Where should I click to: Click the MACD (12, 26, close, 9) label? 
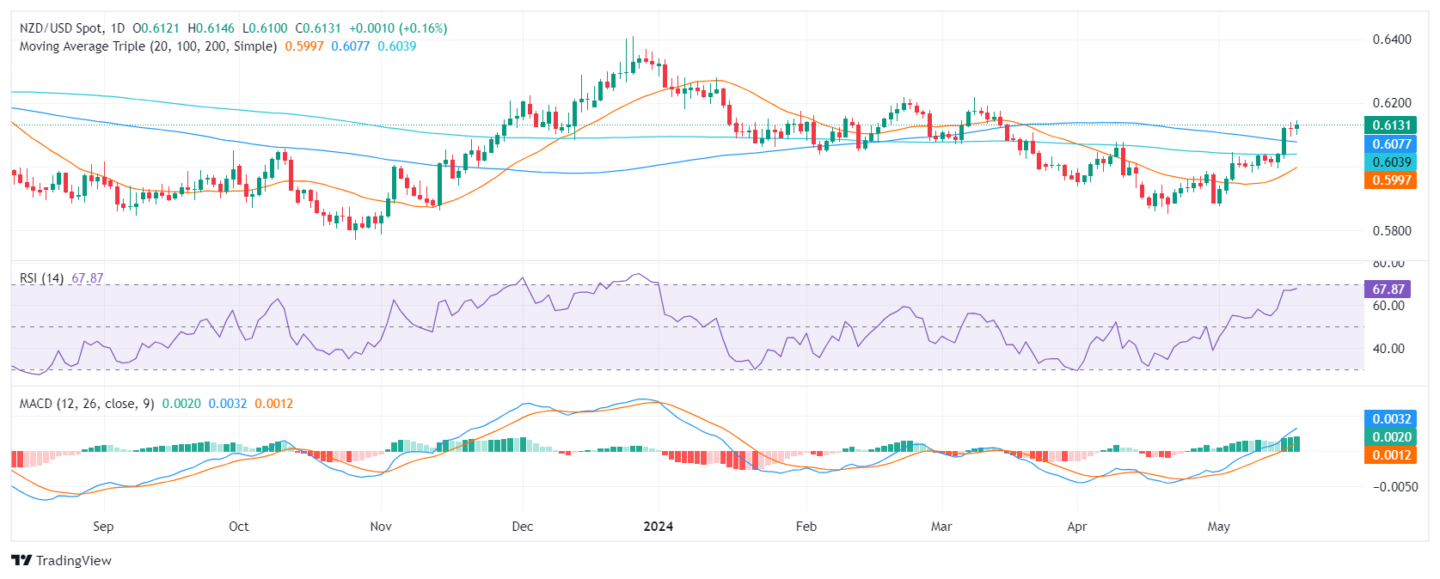click(87, 404)
